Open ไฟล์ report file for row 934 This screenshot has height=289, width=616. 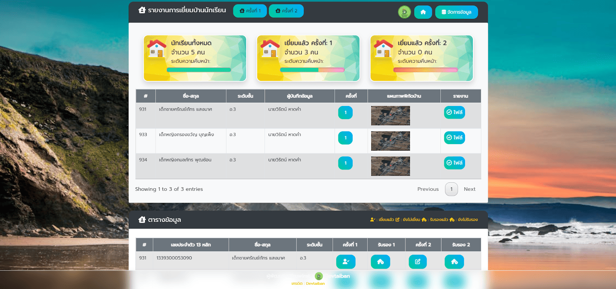(454, 163)
